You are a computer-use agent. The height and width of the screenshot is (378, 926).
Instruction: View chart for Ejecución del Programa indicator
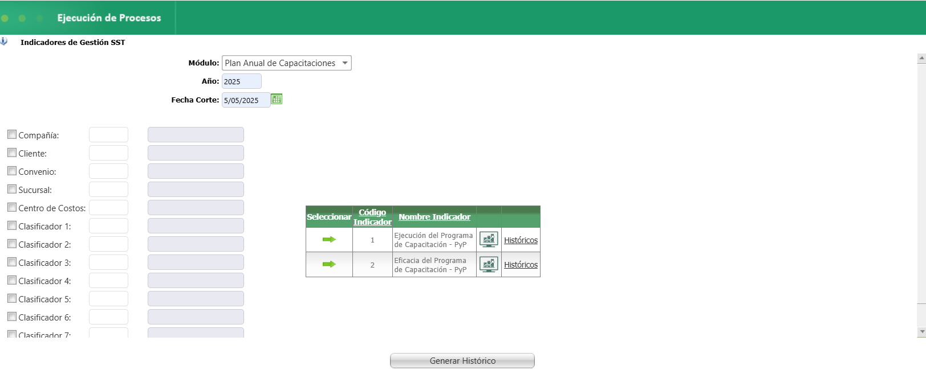[x=489, y=240]
